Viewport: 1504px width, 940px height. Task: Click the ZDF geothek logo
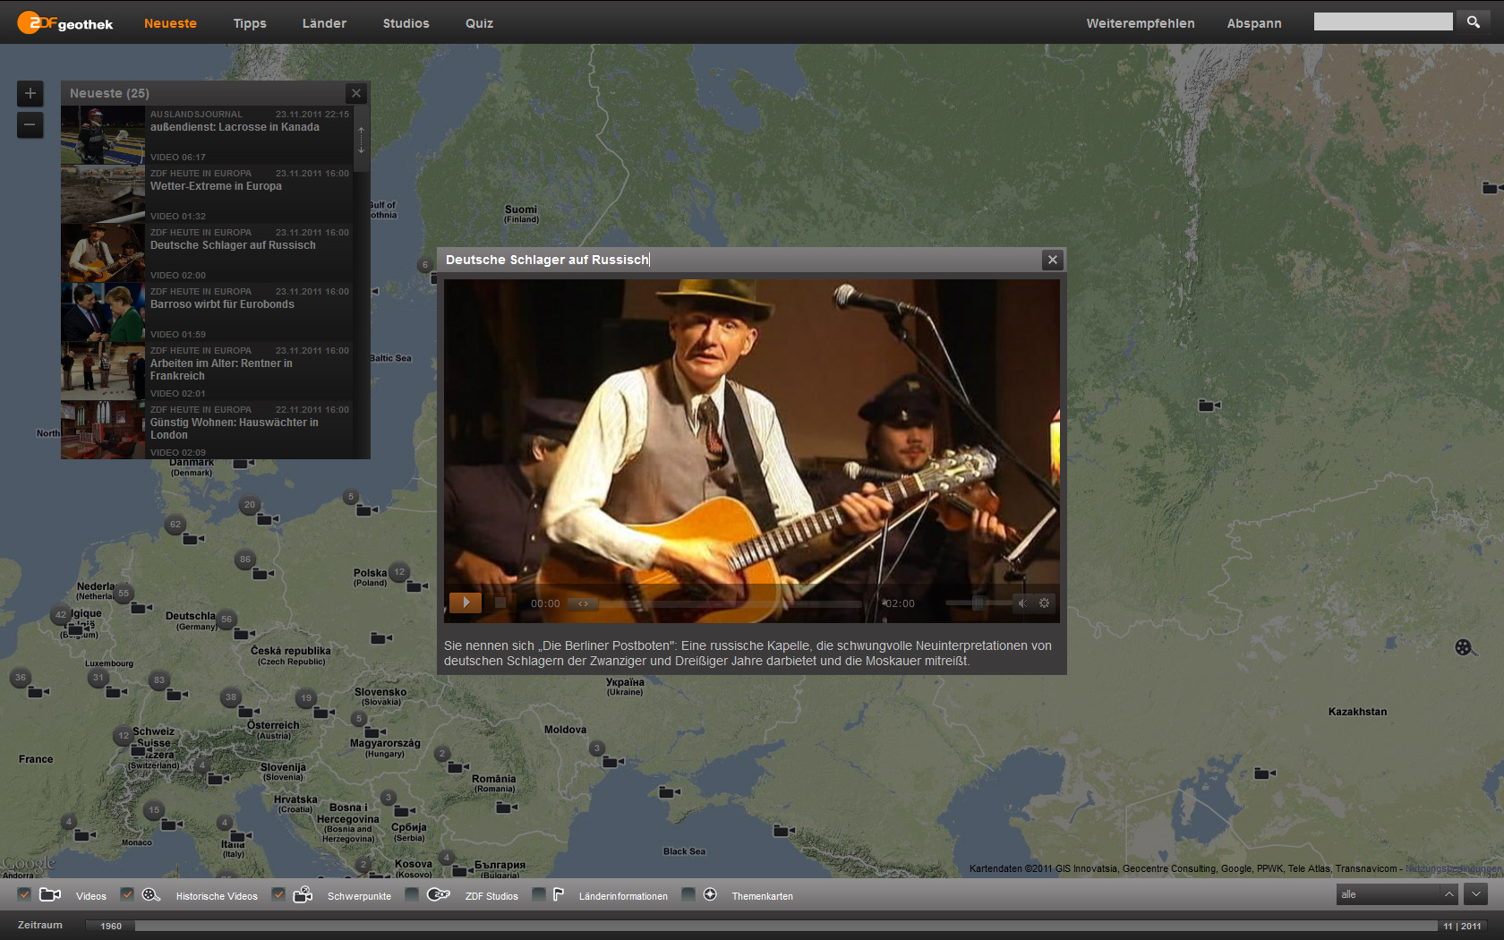pyautogui.click(x=65, y=23)
